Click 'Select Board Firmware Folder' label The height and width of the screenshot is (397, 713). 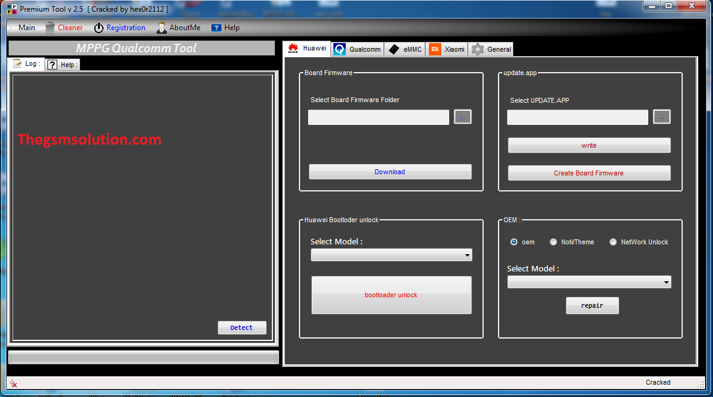pos(355,100)
